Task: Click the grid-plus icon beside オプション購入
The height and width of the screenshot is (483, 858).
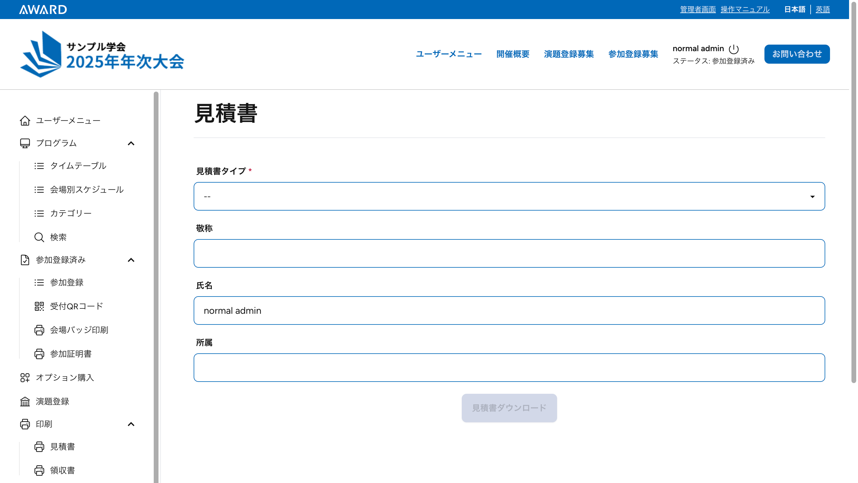Action: pyautogui.click(x=25, y=378)
